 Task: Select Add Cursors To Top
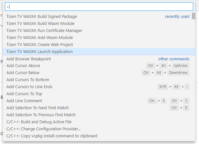[99, 94]
